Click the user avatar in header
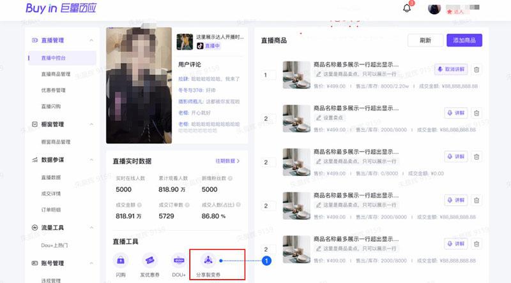 click(x=435, y=9)
